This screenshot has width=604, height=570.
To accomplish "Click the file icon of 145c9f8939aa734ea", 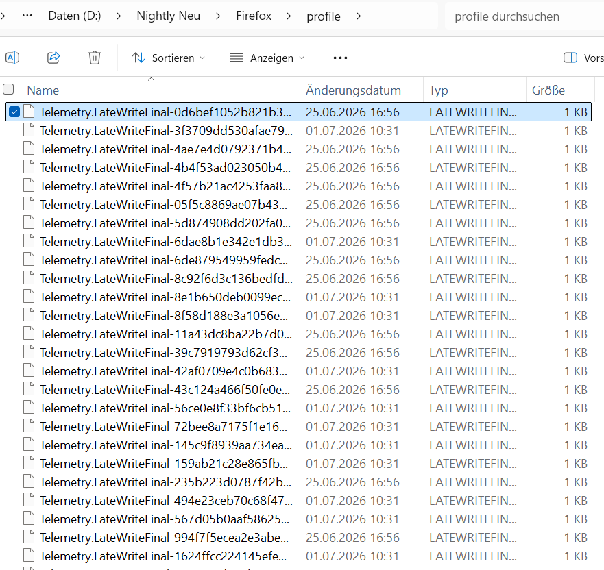I will [x=29, y=445].
